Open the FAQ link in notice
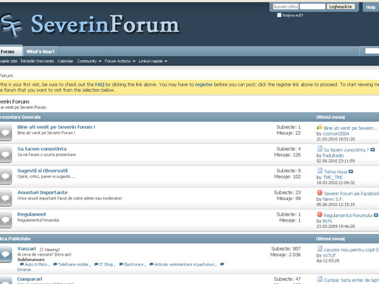The height and width of the screenshot is (284, 379). [x=99, y=85]
